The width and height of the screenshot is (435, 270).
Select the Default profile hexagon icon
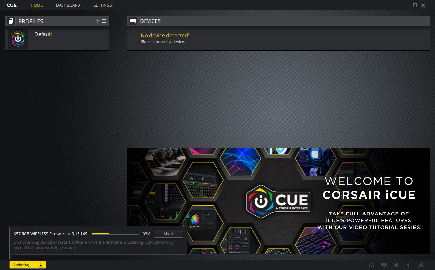click(18, 39)
